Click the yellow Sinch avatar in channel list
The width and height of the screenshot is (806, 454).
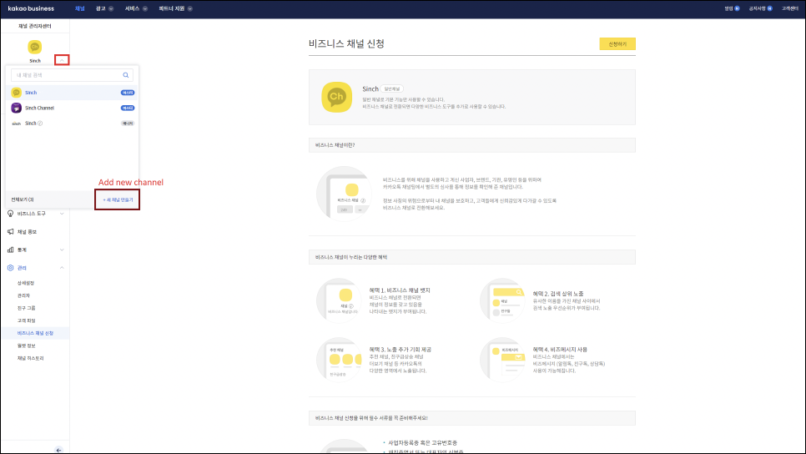pyautogui.click(x=17, y=93)
